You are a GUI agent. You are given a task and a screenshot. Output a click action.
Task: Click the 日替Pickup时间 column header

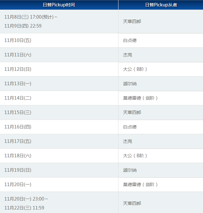[x=59, y=5]
